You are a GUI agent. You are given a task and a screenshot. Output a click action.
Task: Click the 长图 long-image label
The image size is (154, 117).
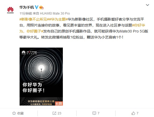(x=59, y=103)
